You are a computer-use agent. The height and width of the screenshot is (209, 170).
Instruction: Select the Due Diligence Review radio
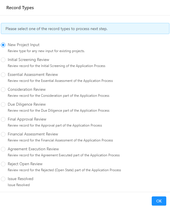(x=3, y=104)
